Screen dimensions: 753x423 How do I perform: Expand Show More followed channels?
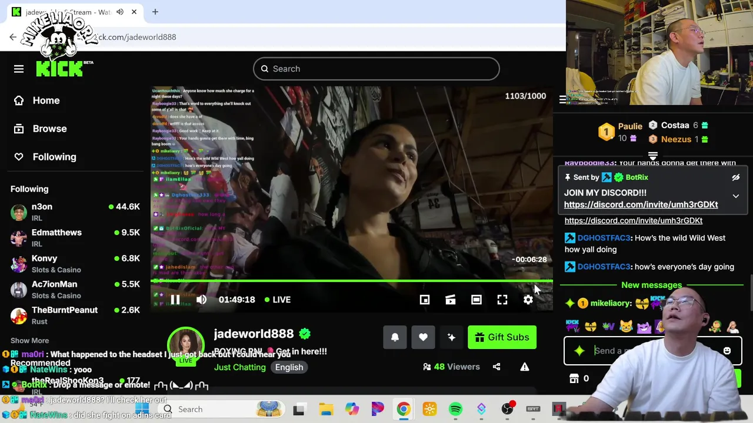[29, 341]
